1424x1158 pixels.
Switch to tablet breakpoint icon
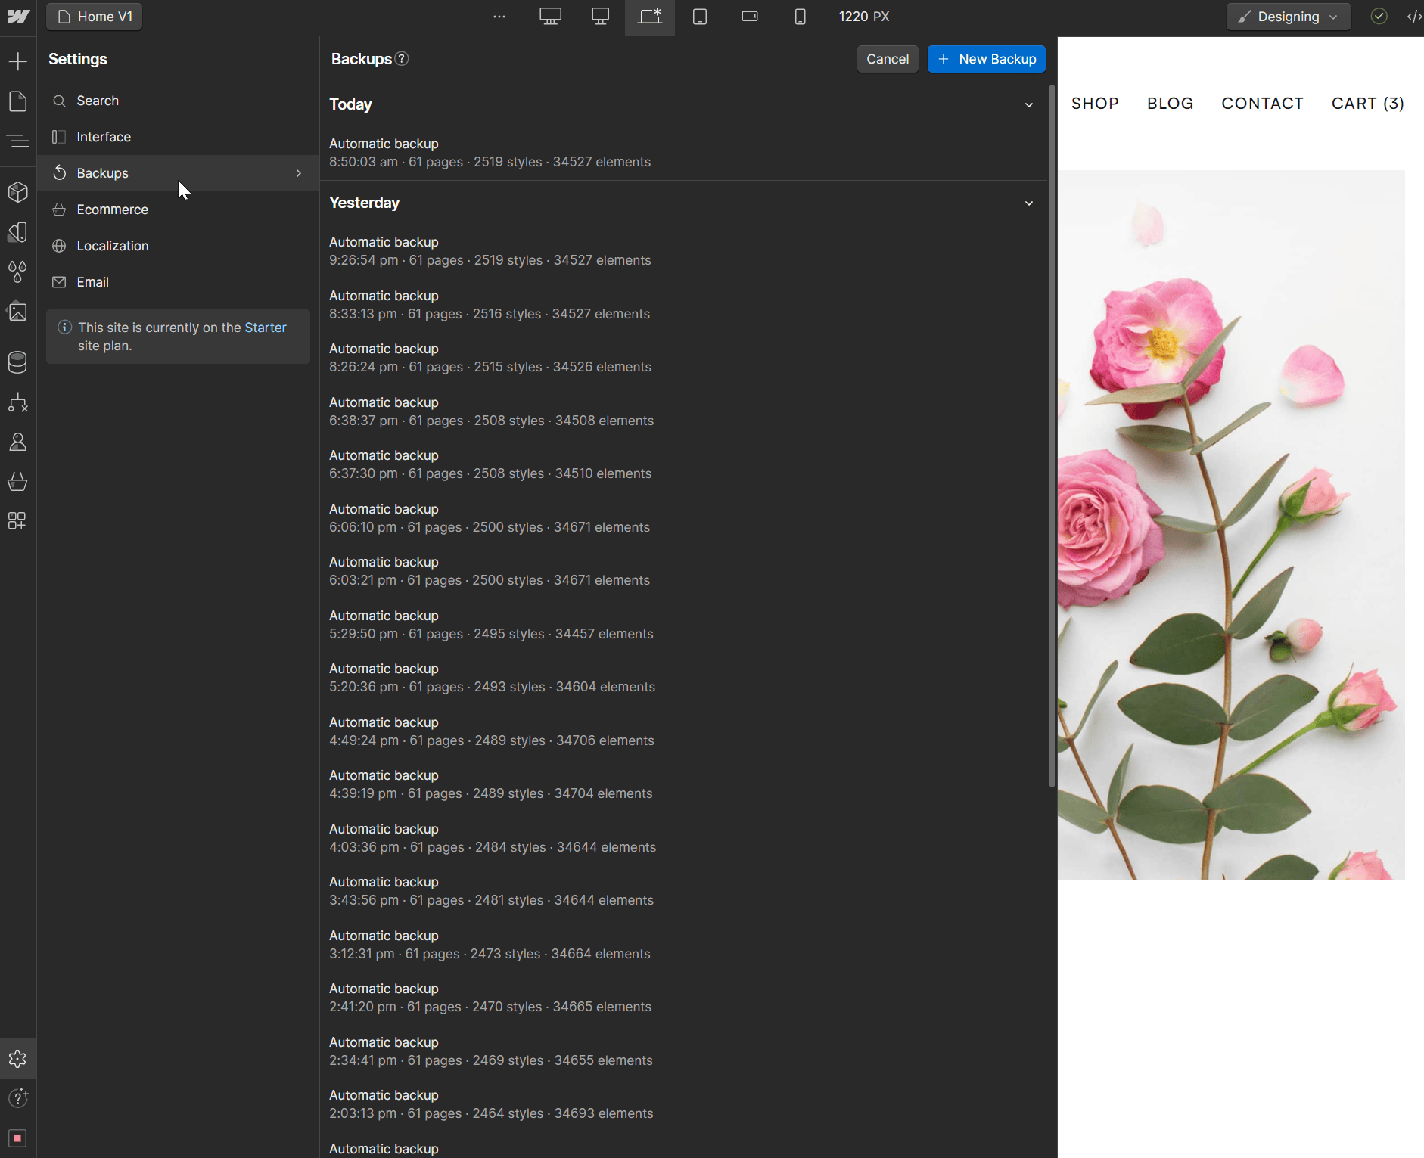pyautogui.click(x=700, y=17)
